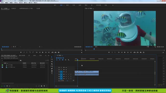Open Program monitor panel menu
This screenshot has height=93, width=166.
click(x=93, y=9)
